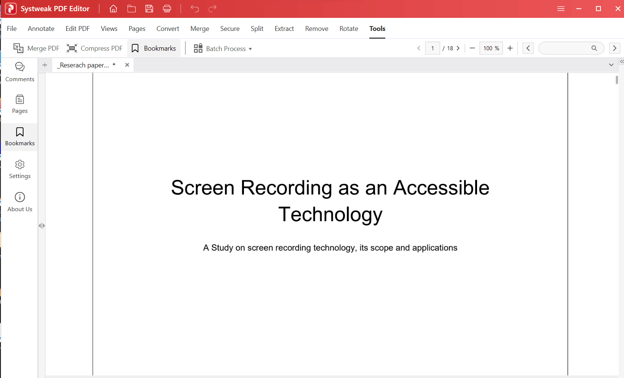Select the Merge PDF tool
Viewport: 624px width, 378px height.
pyautogui.click(x=36, y=48)
